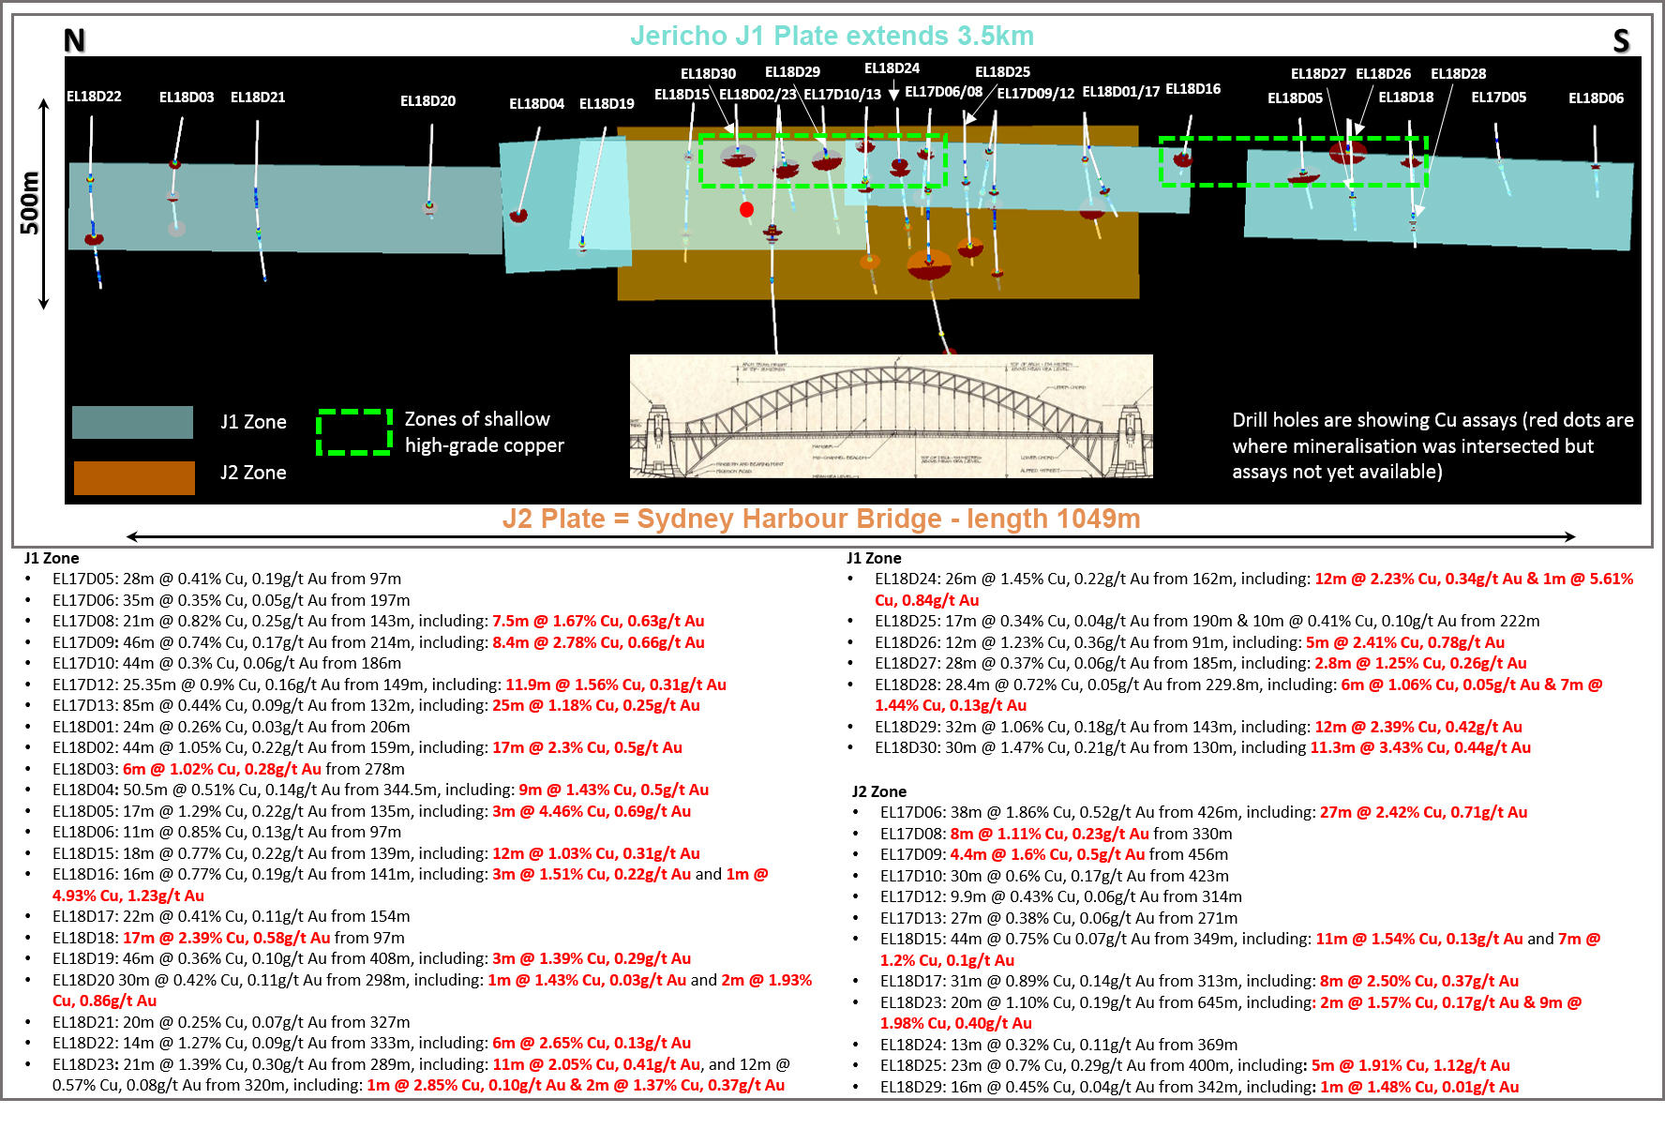The image size is (1665, 1129).
Task: Click drill hole label EL18D29
Action: tap(792, 71)
